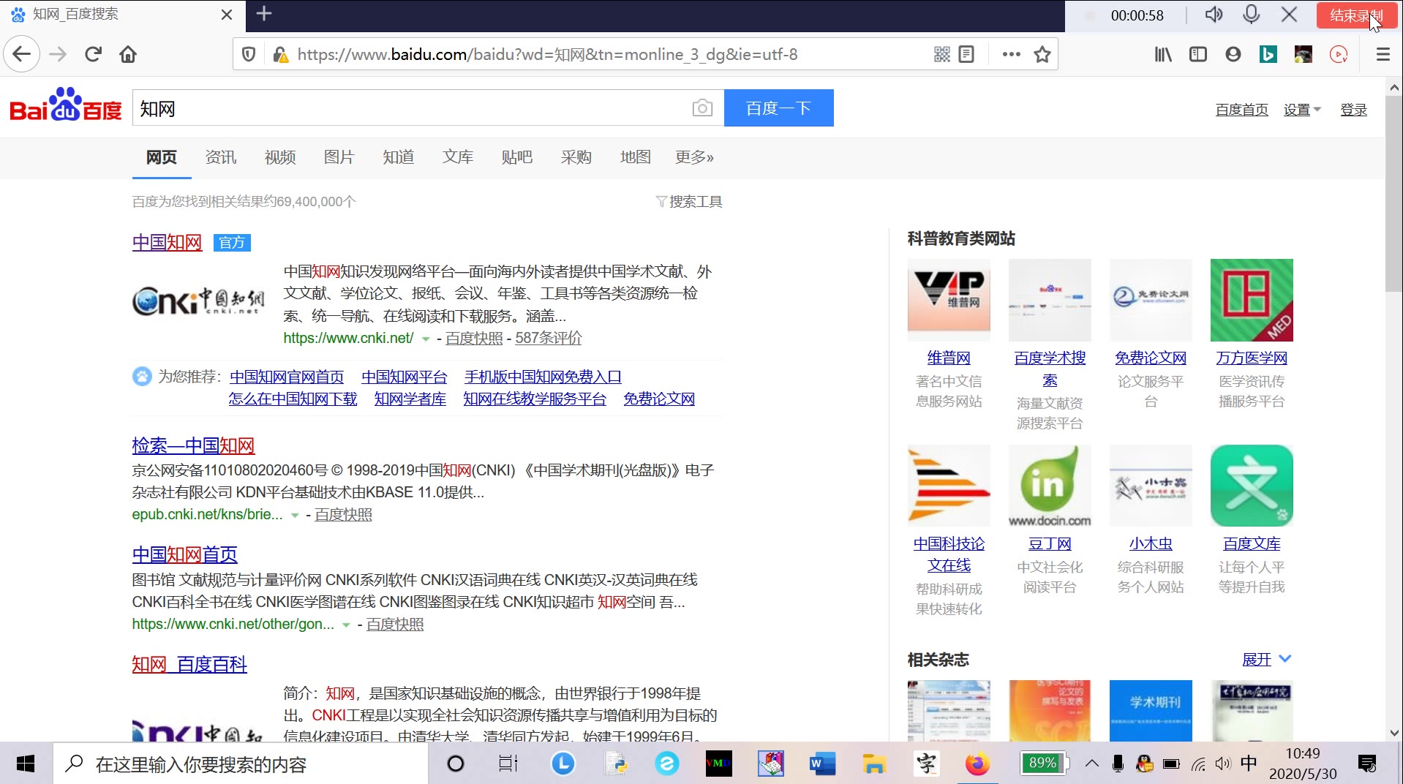
Task: Show site security lock information
Action: point(279,54)
